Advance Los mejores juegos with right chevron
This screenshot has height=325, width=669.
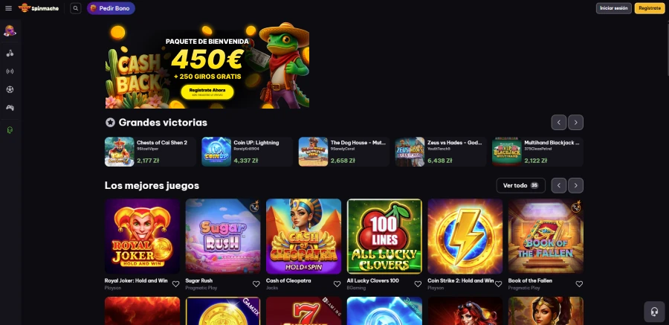click(x=575, y=185)
